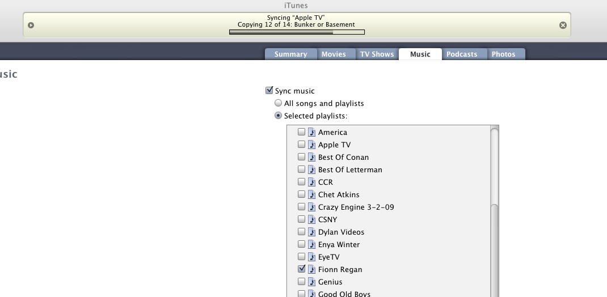Click the Fionn Regan playlist icon
Viewport: 607px width, 297px height.
tap(311, 270)
